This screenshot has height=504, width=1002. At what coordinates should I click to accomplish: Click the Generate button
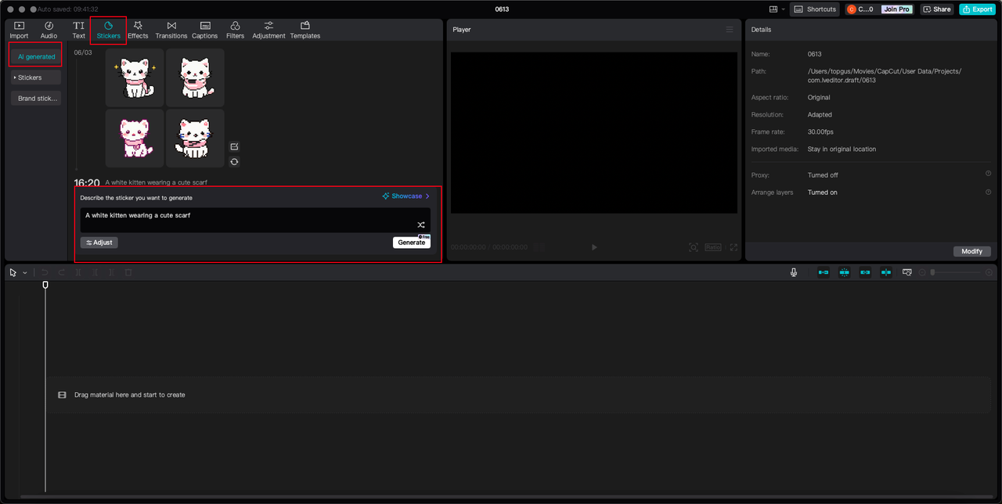tap(412, 243)
